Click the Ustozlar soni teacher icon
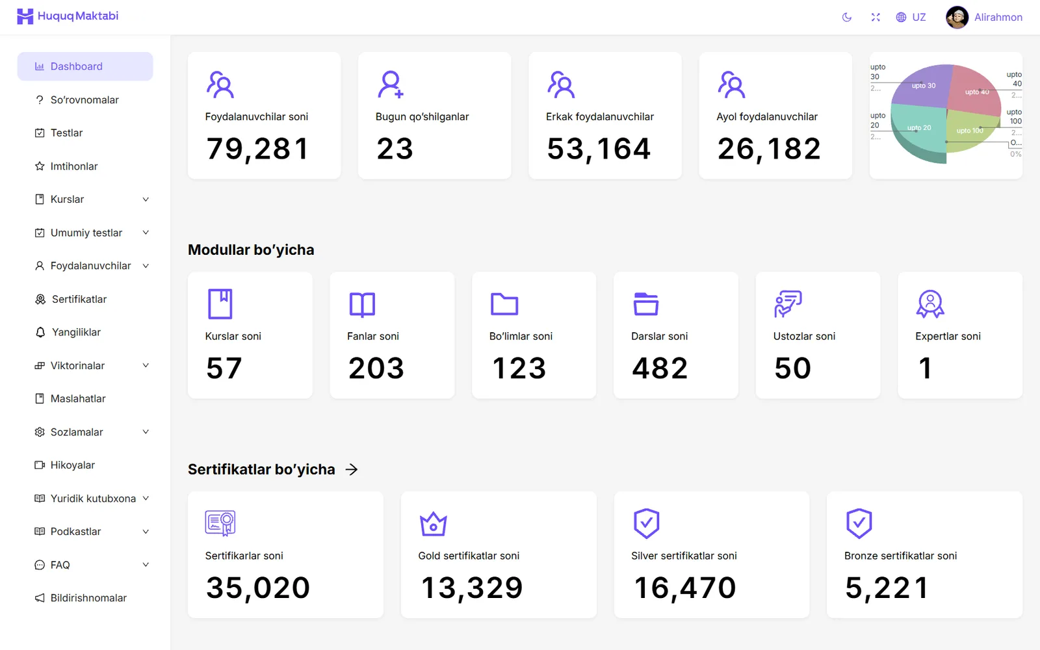The width and height of the screenshot is (1040, 650). click(788, 304)
